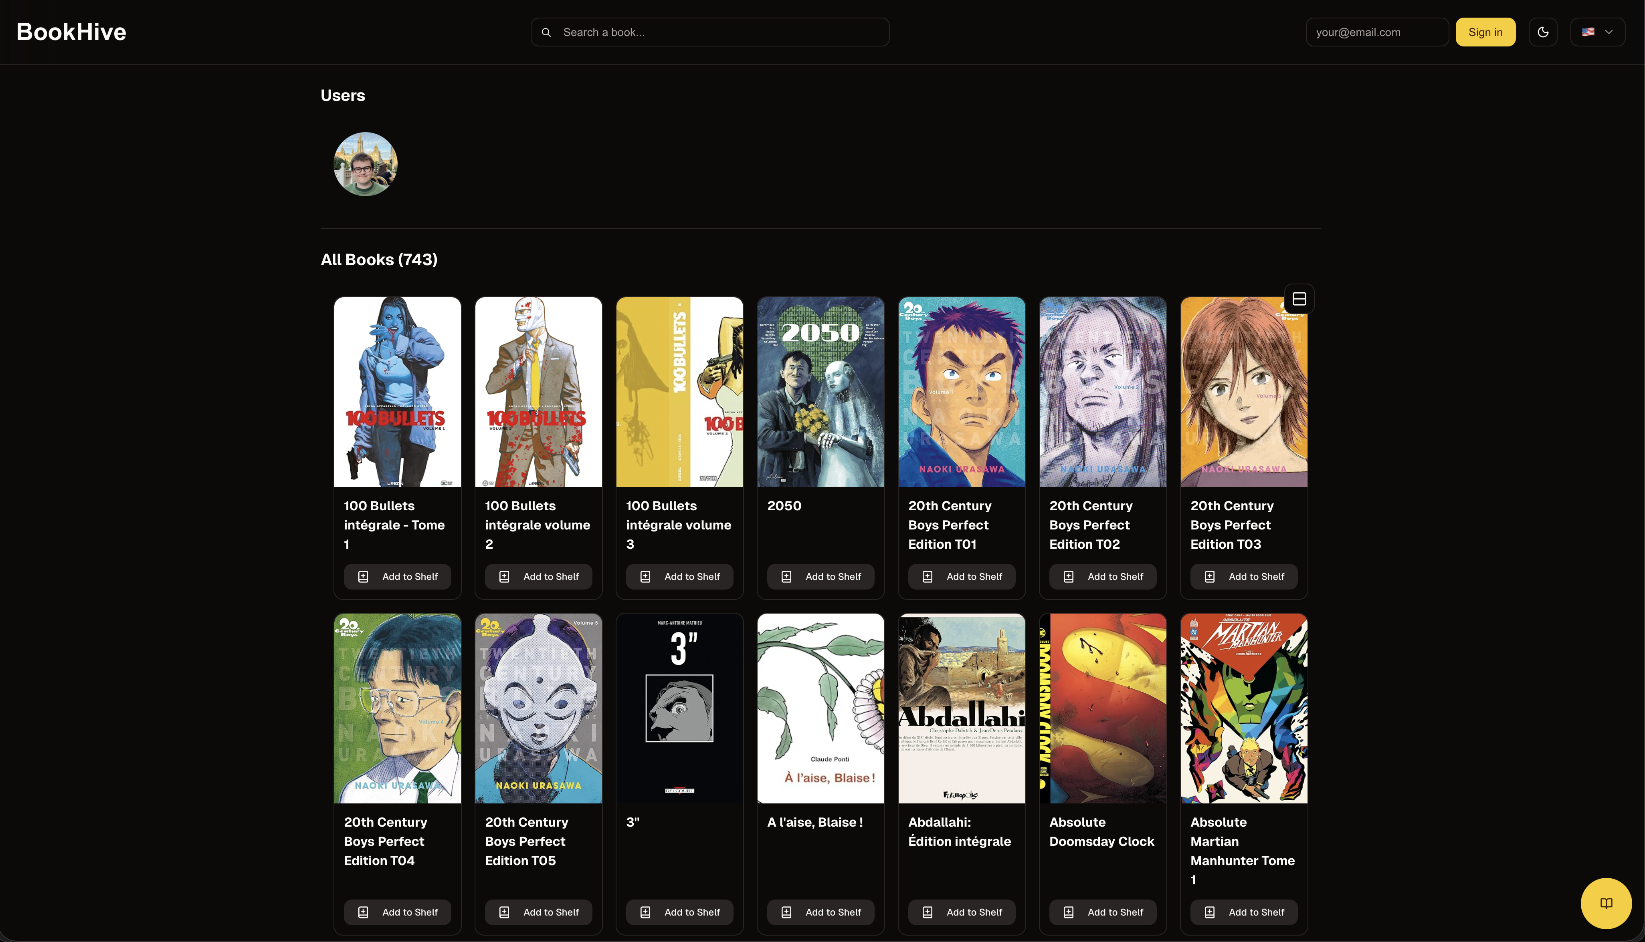Click the floating yellow book icon button
The height and width of the screenshot is (942, 1645).
coord(1605,903)
